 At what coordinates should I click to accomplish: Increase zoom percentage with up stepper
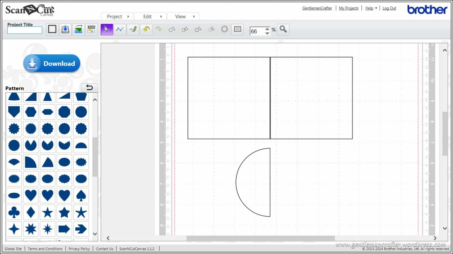(x=267, y=29)
